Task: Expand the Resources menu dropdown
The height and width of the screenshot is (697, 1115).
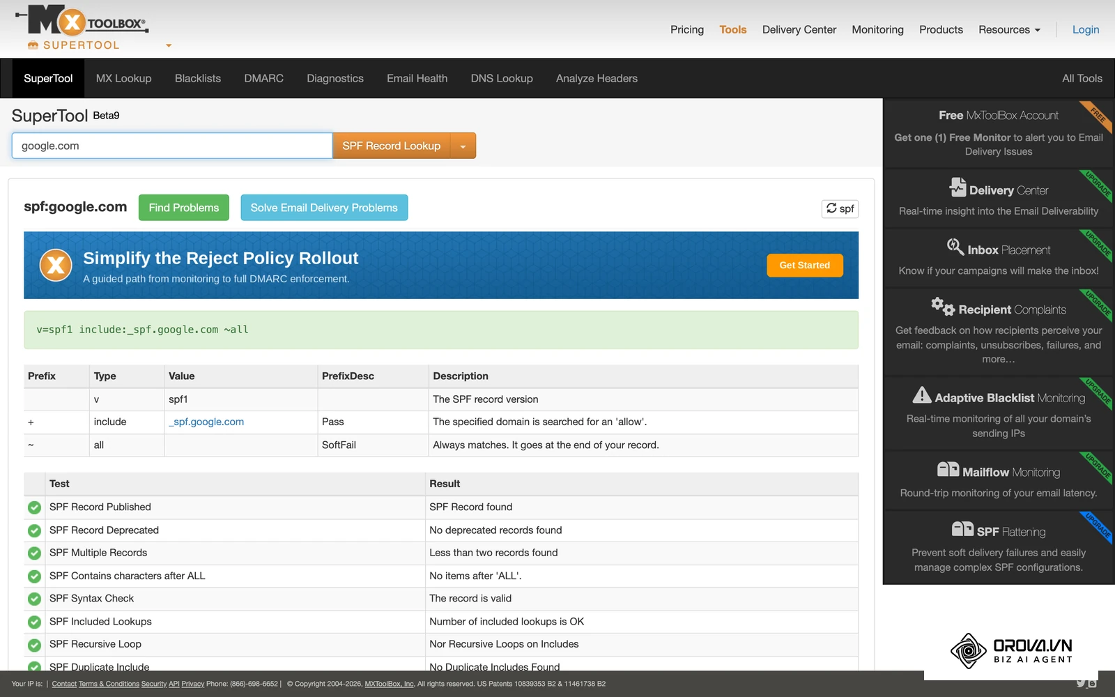Action: 1009,29
